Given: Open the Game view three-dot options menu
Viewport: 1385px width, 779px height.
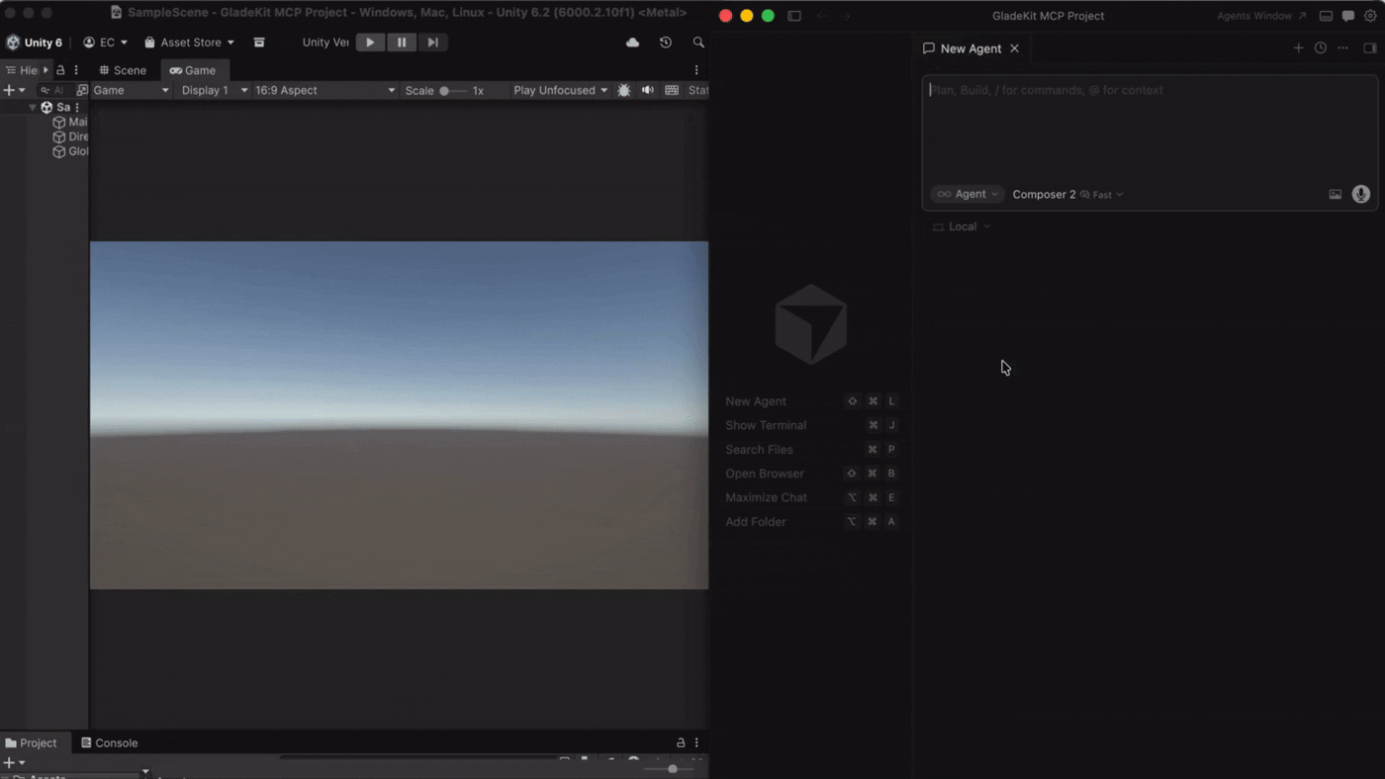Looking at the screenshot, I should [x=696, y=70].
